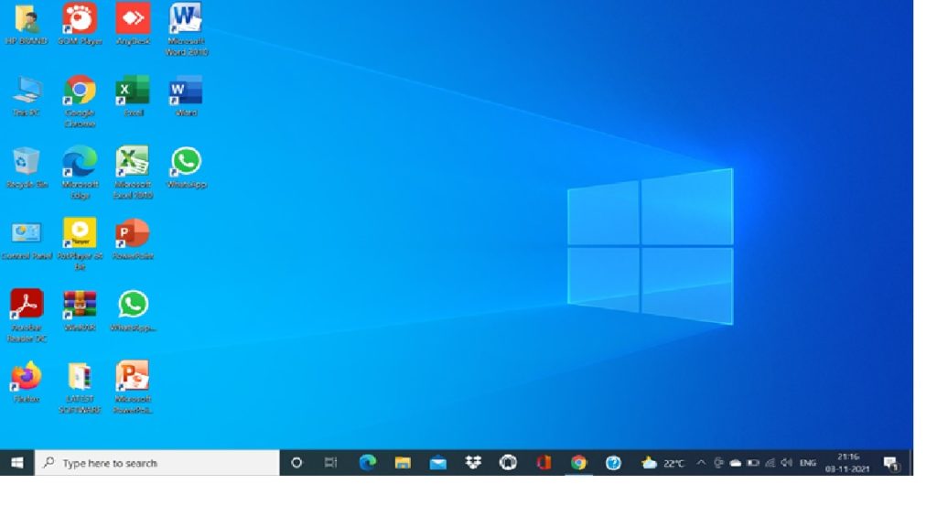Open the 22°C weather widget
This screenshot has height=527, width=937.
click(662, 463)
